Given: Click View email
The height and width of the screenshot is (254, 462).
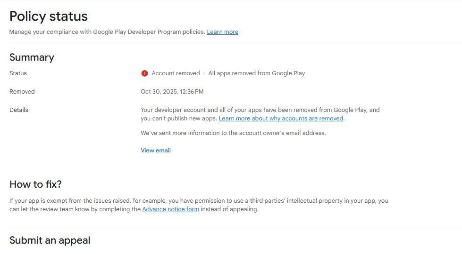Looking at the screenshot, I should [156, 151].
